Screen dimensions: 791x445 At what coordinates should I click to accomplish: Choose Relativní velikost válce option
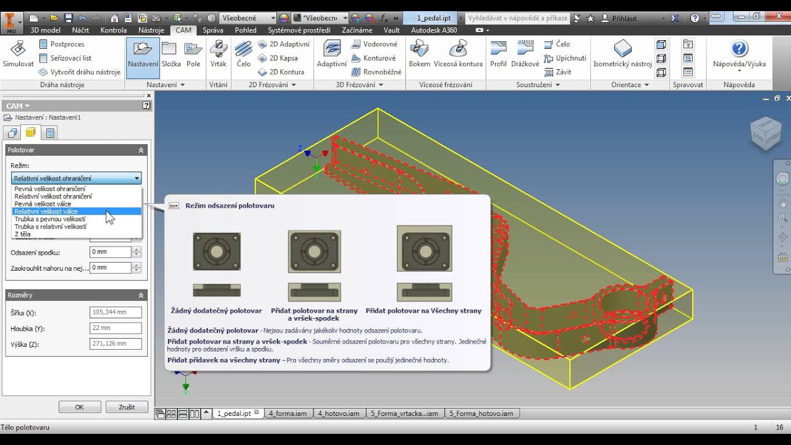[77, 211]
